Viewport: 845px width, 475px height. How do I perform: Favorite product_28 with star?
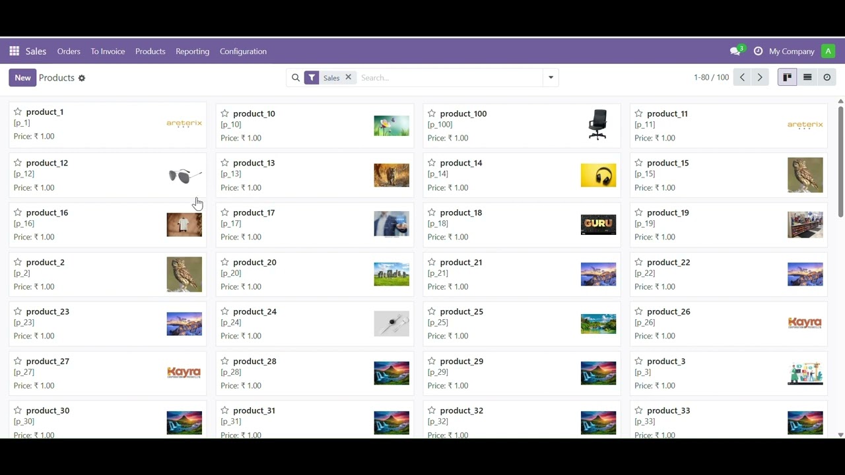coord(224,361)
